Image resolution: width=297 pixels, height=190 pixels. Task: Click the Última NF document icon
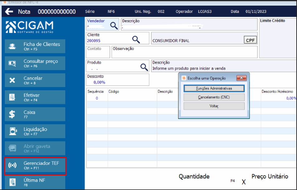pyautogui.click(x=12, y=182)
